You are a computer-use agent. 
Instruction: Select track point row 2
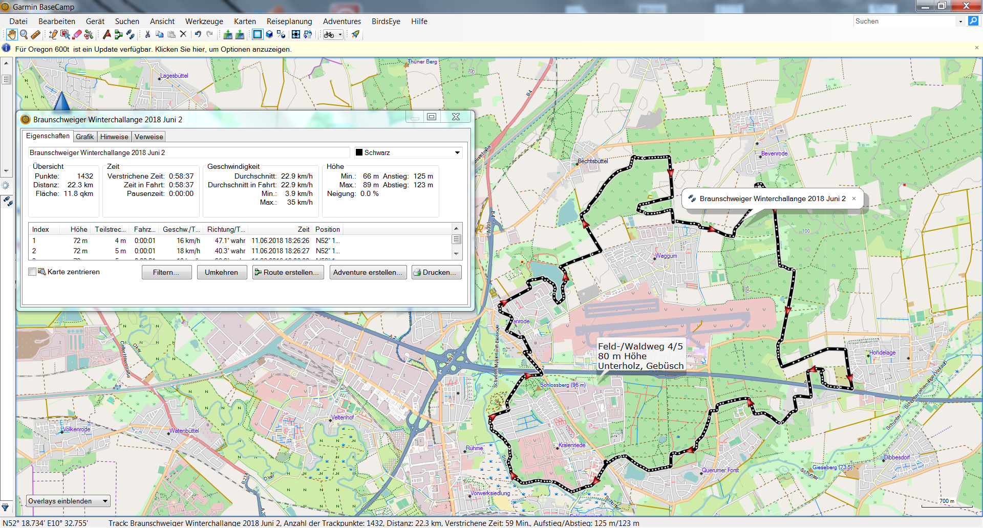241,251
